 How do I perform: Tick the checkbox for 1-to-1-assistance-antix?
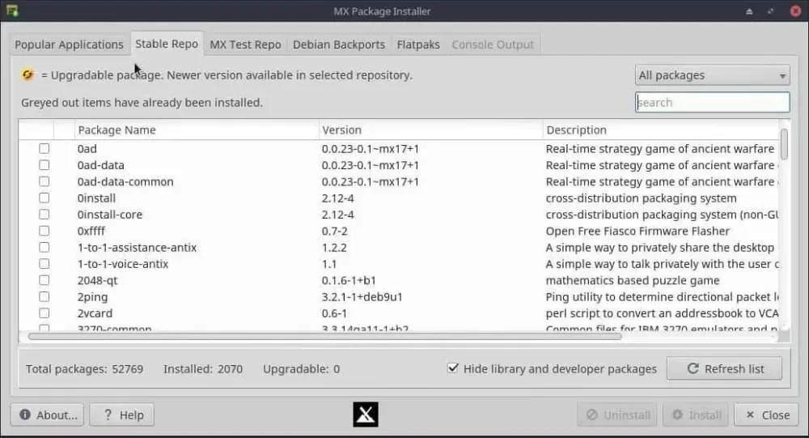tap(44, 248)
